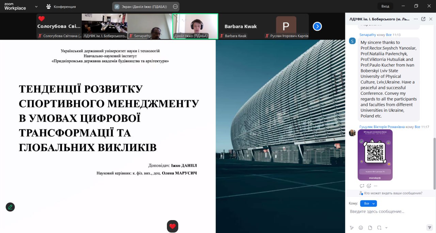Open screen share options ellipsis menu

point(175,6)
